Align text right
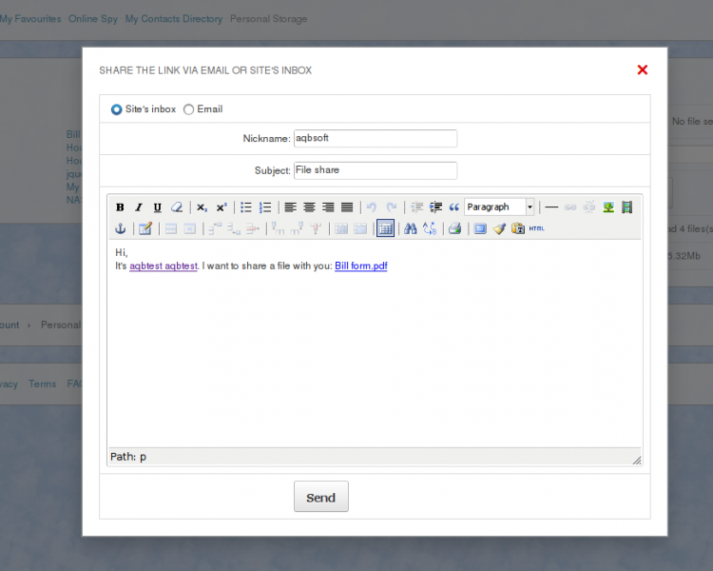713x571 pixels. pos(328,207)
